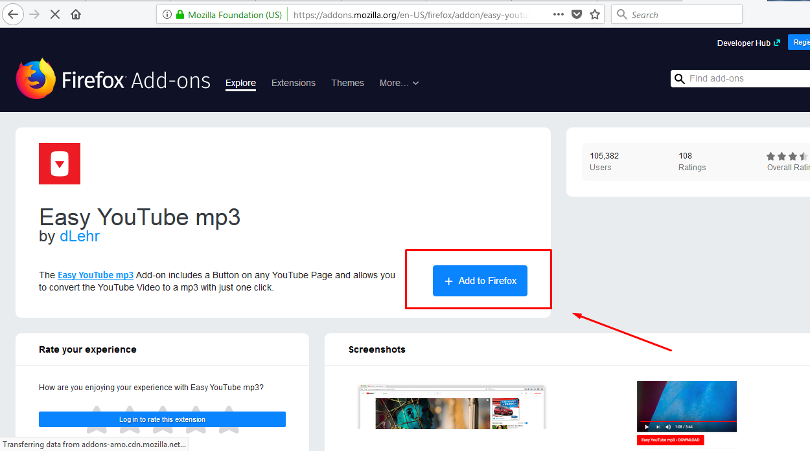The height and width of the screenshot is (451, 810).
Task: Click the magnifier icon in browser Search box
Action: [x=622, y=14]
